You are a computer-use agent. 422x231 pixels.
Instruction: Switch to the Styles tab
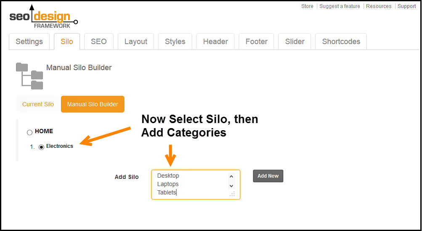point(175,42)
